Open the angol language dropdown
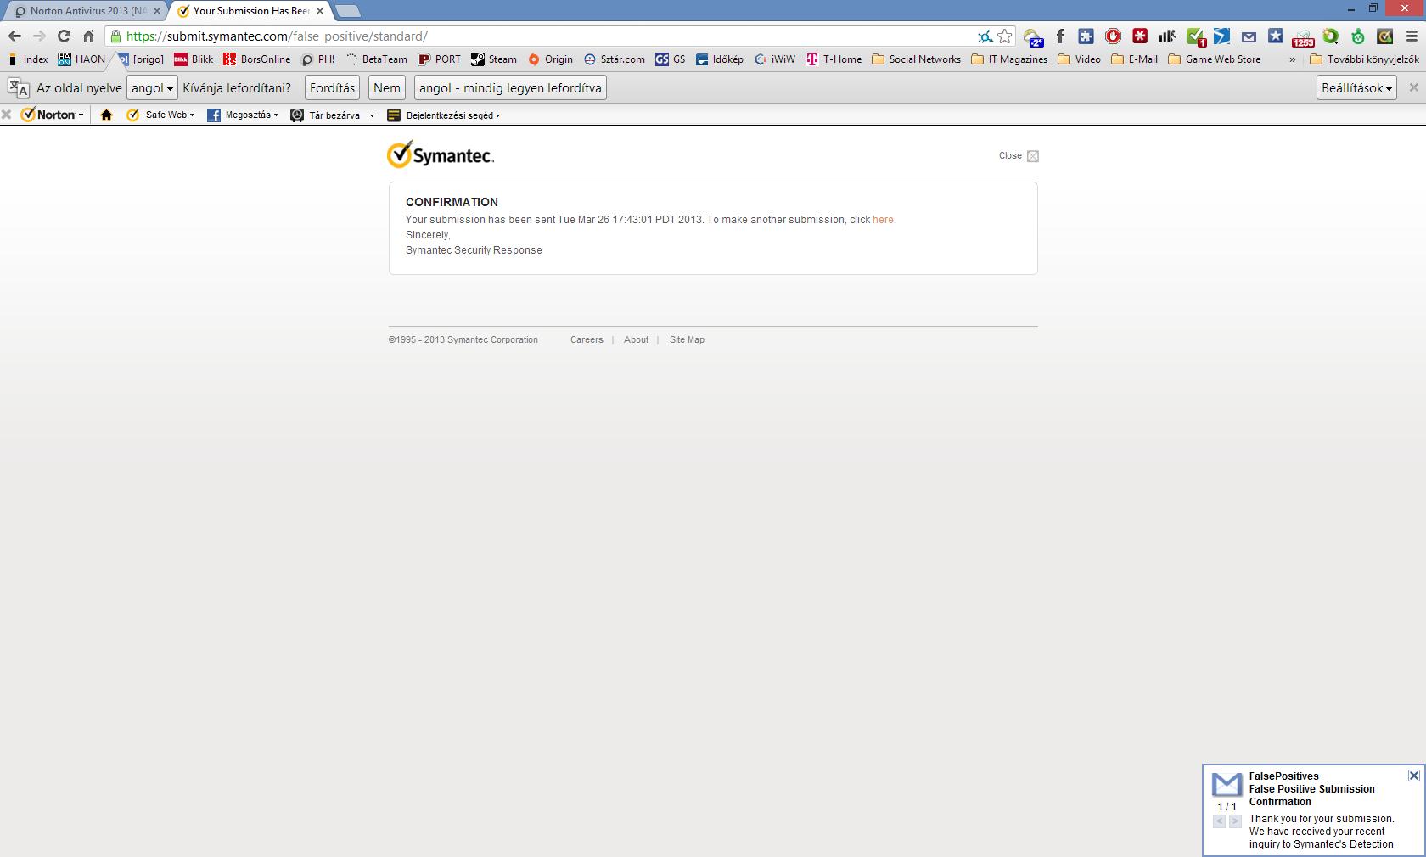1426x857 pixels. tap(152, 88)
